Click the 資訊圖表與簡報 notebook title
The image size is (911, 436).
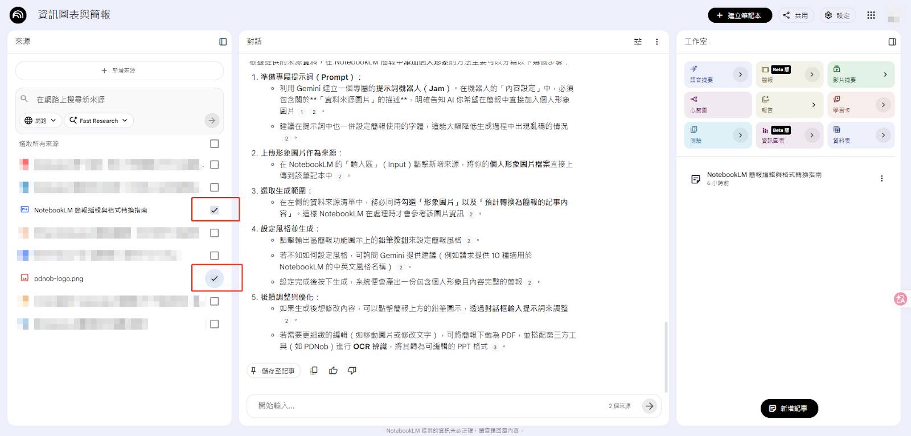(74, 15)
